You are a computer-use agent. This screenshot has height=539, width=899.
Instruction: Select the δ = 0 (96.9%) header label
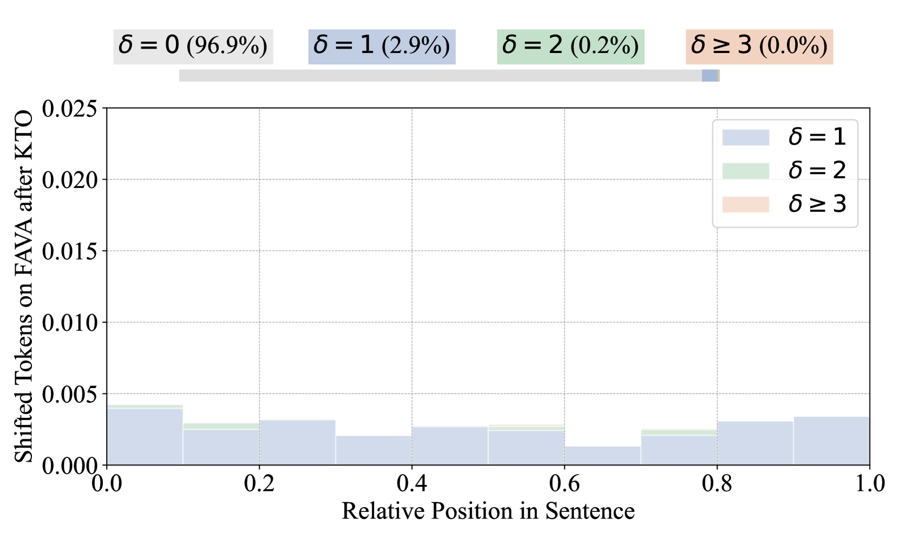193,46
